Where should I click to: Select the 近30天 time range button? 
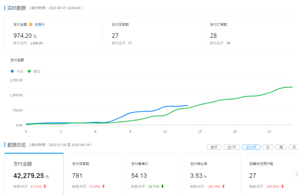[251, 147]
